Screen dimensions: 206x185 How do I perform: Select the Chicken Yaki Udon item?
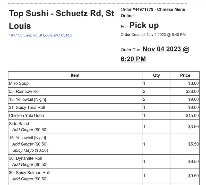point(26,115)
